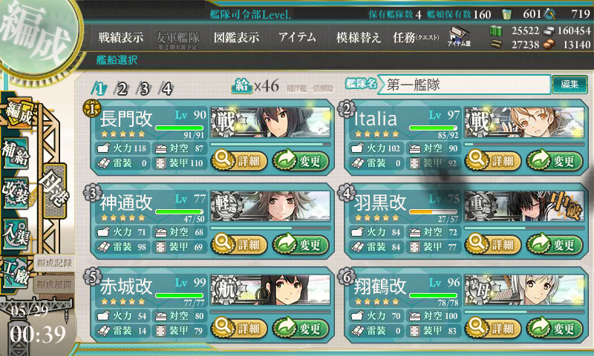594x356 pixels.
Task: Open the 補給 (supply) sidebar icon
Action: [x=16, y=154]
